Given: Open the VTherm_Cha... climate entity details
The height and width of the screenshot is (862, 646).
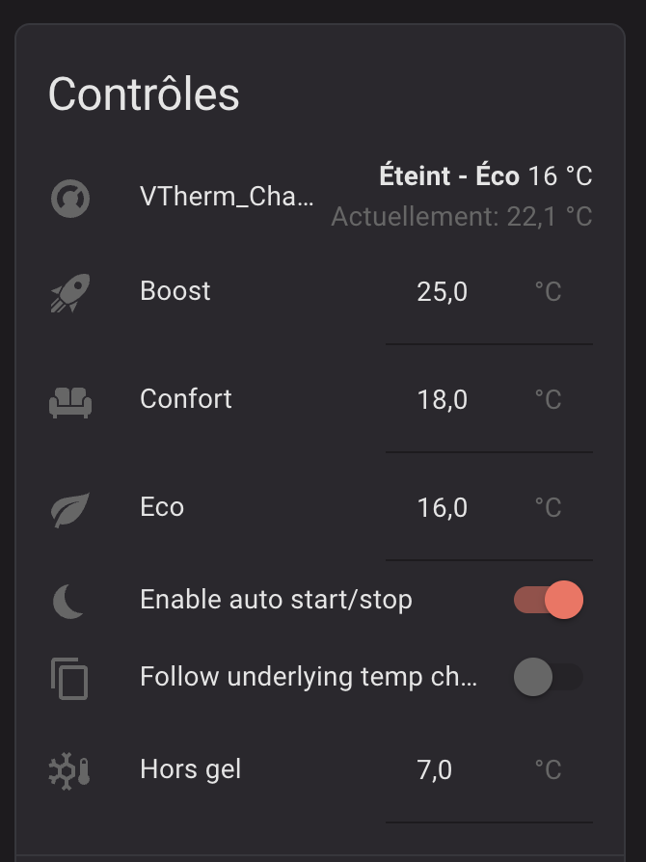Looking at the screenshot, I should click(227, 197).
